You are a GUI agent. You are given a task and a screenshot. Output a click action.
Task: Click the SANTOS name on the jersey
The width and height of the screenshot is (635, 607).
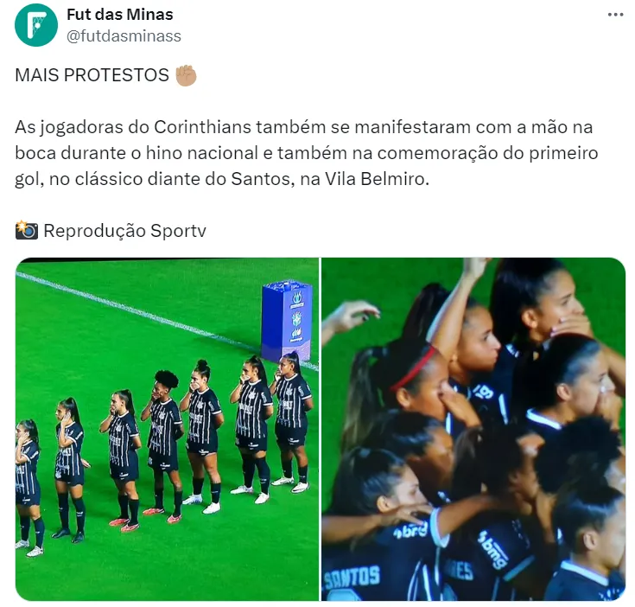pyautogui.click(x=352, y=577)
